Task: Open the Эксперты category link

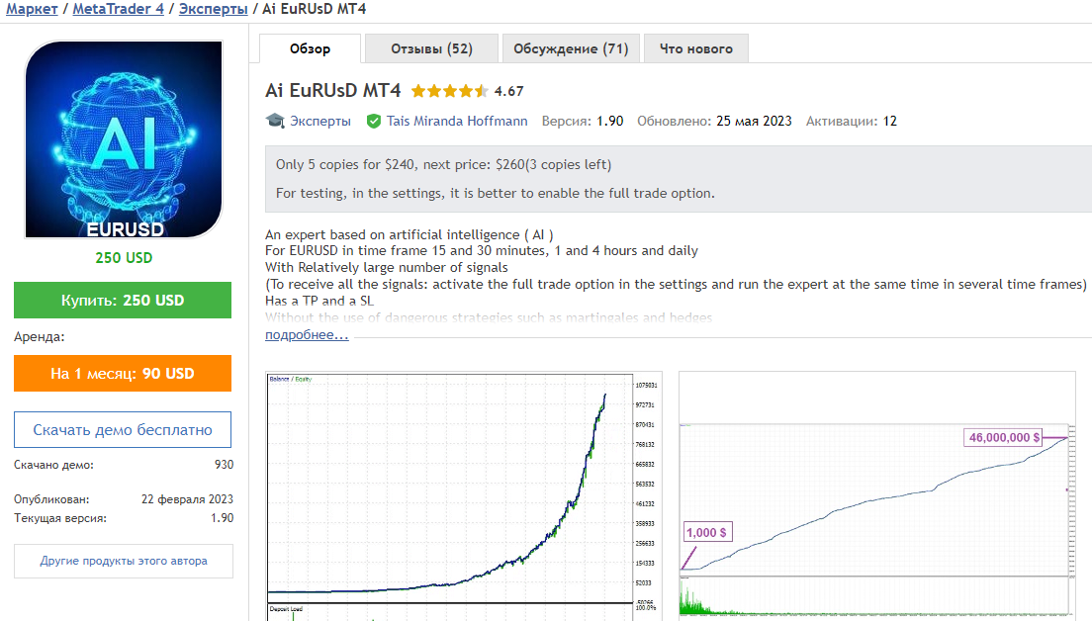Action: [320, 122]
